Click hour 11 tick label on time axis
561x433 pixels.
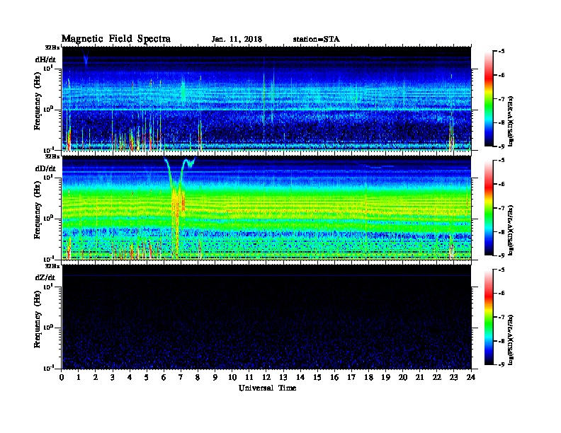[249, 378]
